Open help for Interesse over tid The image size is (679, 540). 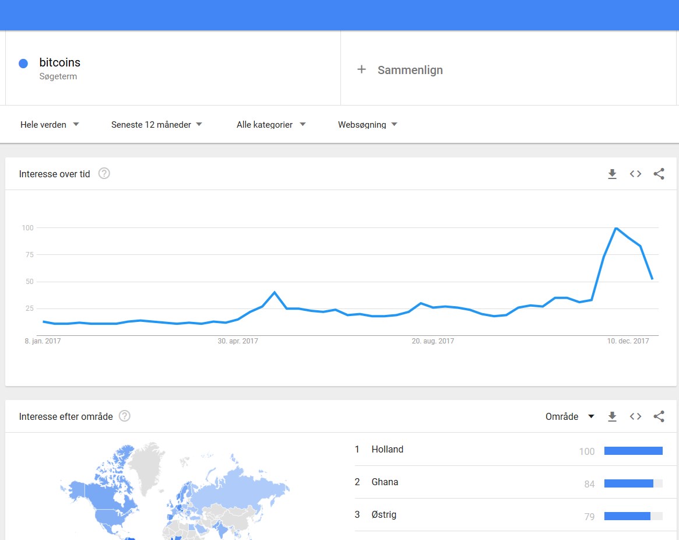point(104,173)
